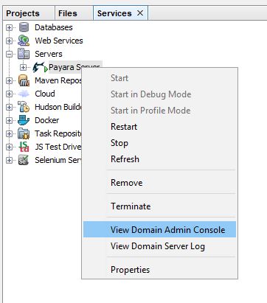This screenshot has height=303, width=267.
Task: Close the Services tab
Action: [x=140, y=13]
